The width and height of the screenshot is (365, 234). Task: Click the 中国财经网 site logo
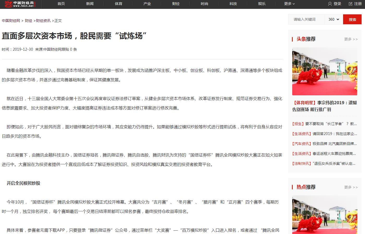21,4
